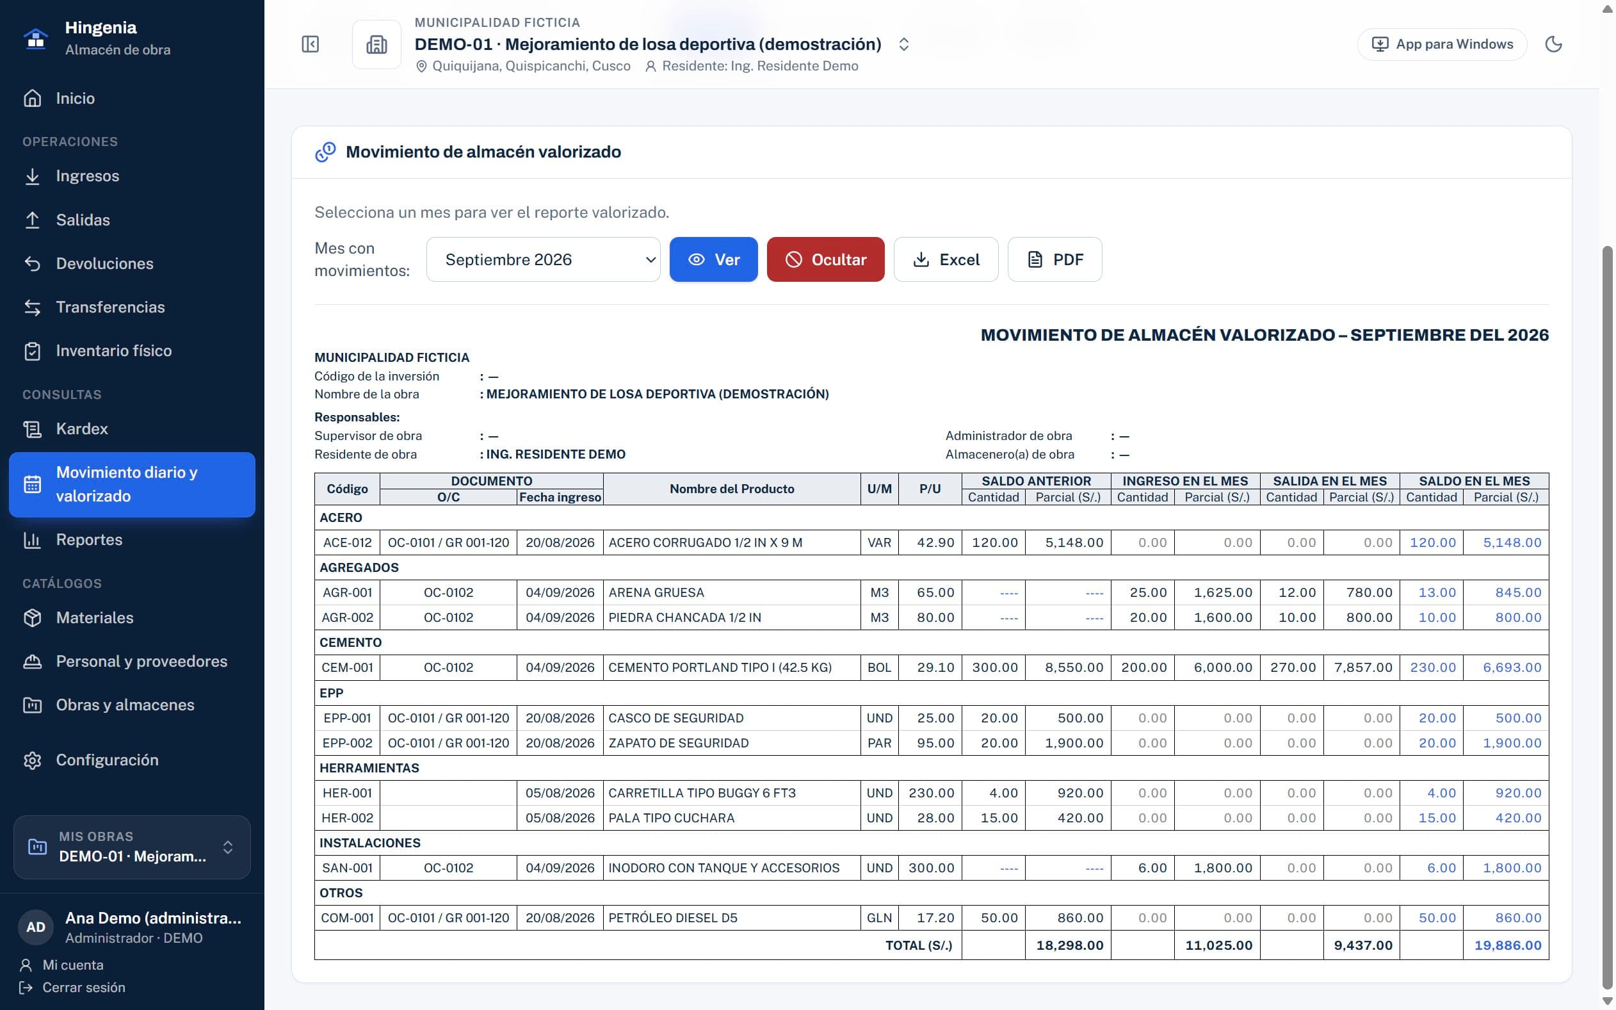Image resolution: width=1616 pixels, height=1010 pixels.
Task: Expand the MIS OBRAS project selector
Action: point(133,847)
